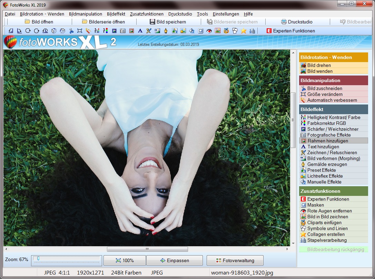
Task: Click the brightness/contrast sliders toolbar icon
Action: tap(97, 31)
